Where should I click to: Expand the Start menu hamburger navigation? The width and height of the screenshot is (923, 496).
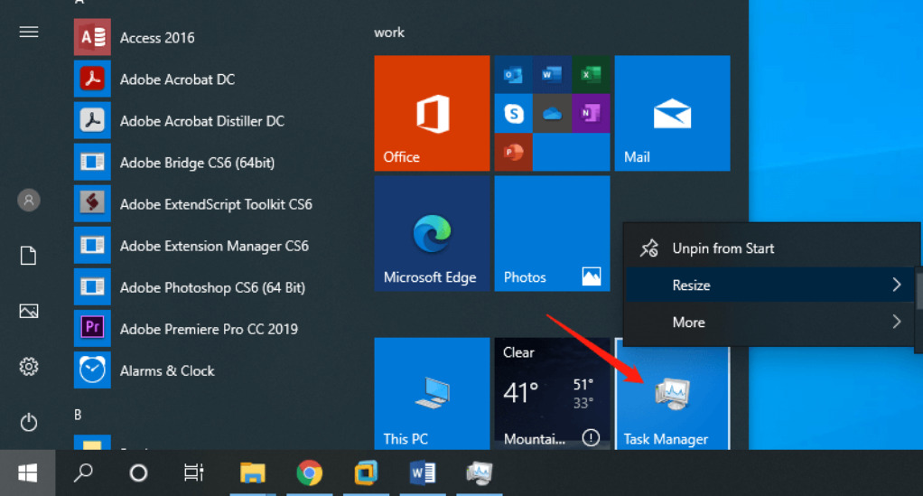pos(29,32)
